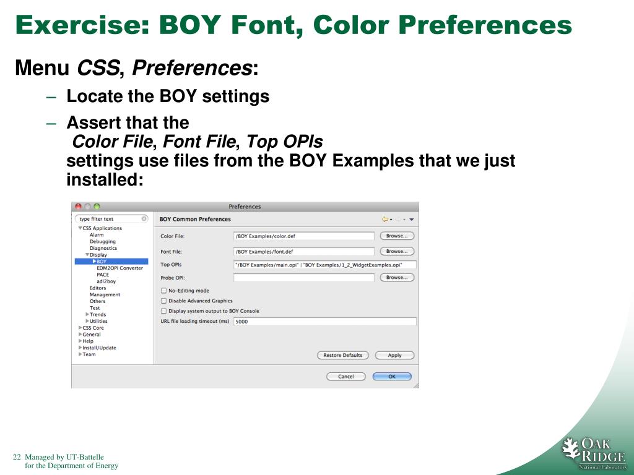The width and height of the screenshot is (634, 475).
Task: Browse for the Probe OPI file
Action: click(397, 278)
